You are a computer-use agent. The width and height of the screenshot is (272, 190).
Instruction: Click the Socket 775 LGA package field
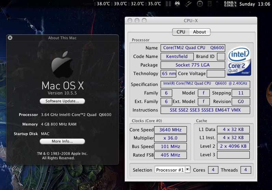point(193,65)
